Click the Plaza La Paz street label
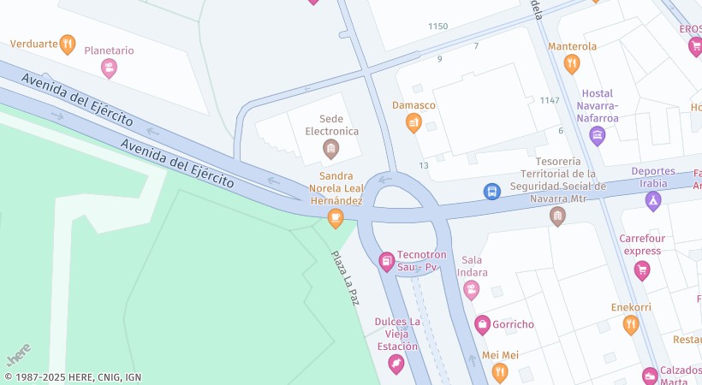 (x=345, y=278)
